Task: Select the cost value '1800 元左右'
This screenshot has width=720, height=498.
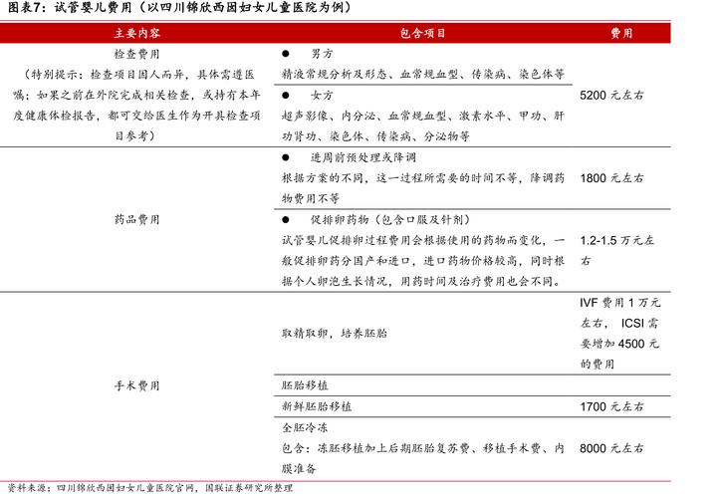Action: [x=611, y=178]
